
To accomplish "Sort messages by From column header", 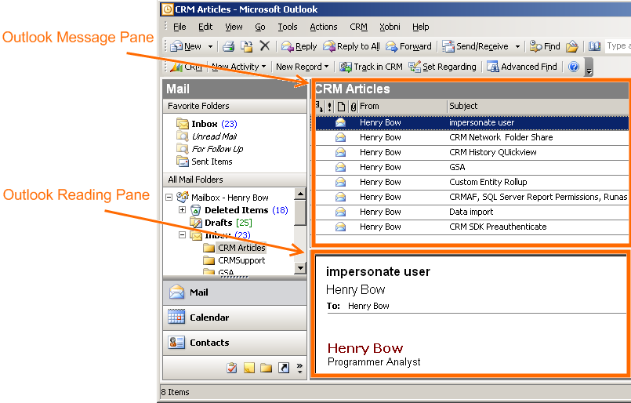I will 402,107.
